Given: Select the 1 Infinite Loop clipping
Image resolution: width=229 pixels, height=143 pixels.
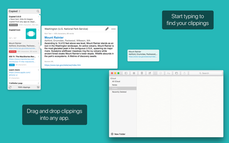Looking at the screenshot, I should [24, 83].
